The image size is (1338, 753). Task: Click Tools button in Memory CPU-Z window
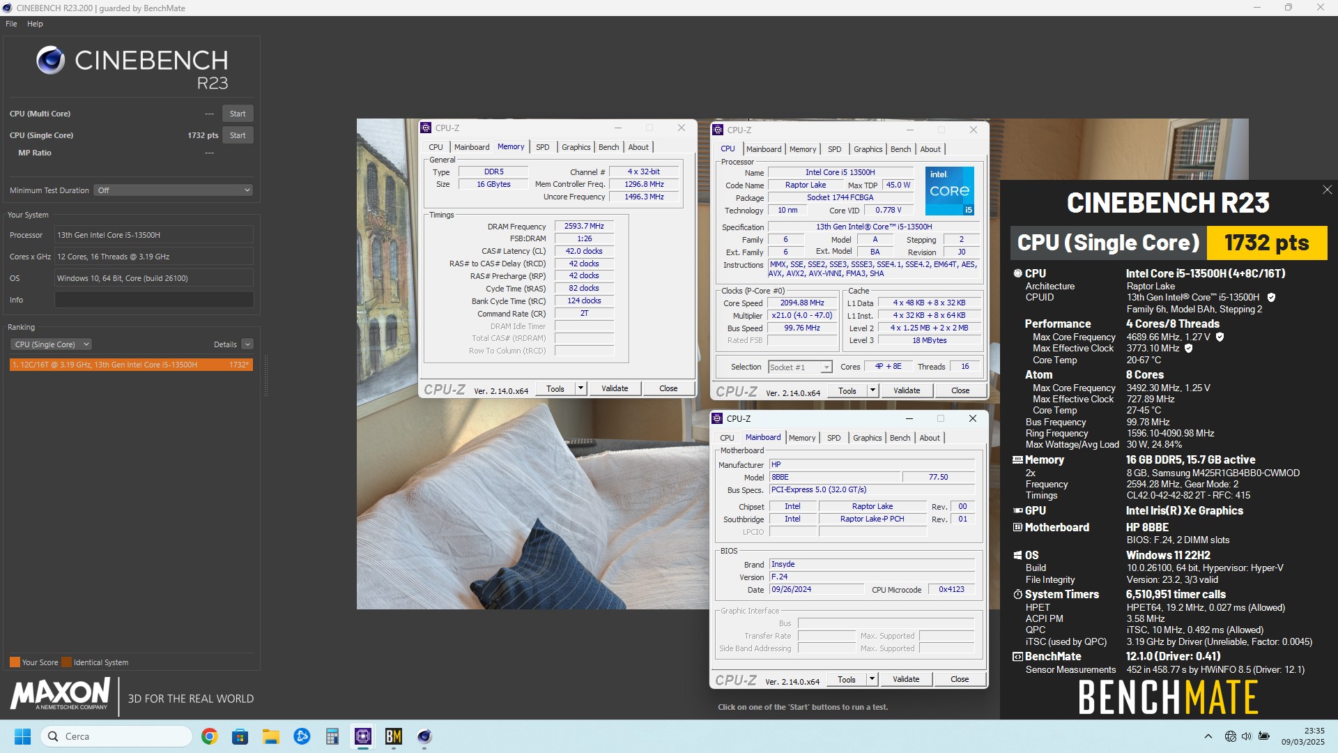click(x=555, y=389)
